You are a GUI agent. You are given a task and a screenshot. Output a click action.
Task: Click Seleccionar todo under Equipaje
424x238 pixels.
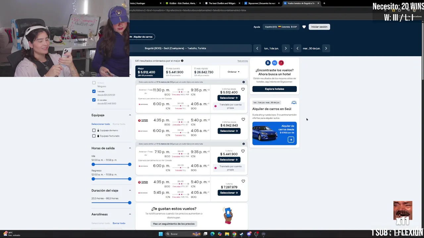pyautogui.click(x=101, y=124)
